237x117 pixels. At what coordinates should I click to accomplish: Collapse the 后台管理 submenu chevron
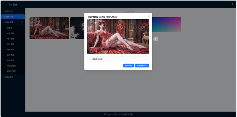click(22, 22)
